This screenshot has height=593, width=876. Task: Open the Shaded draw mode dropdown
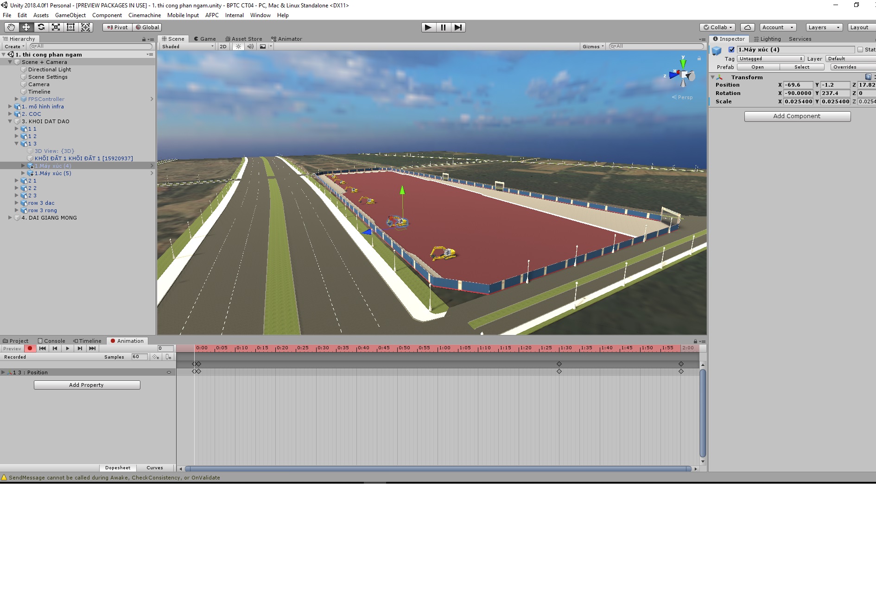tap(188, 46)
